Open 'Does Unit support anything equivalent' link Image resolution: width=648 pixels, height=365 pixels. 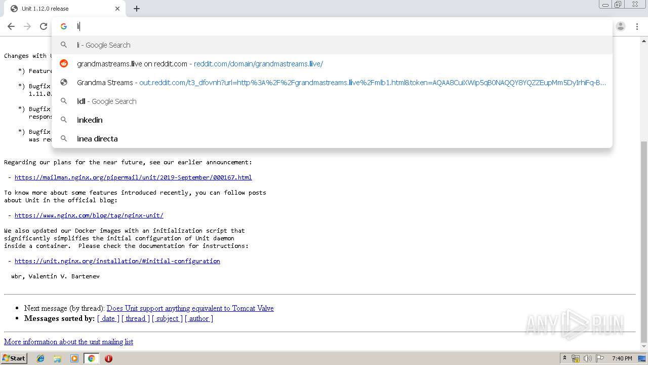pyautogui.click(x=190, y=308)
